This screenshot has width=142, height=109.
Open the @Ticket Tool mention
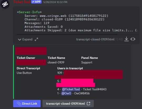tap(71, 89)
